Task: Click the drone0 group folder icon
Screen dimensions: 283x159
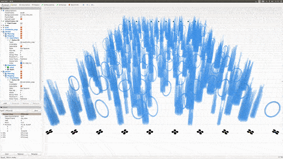Action: (4, 31)
